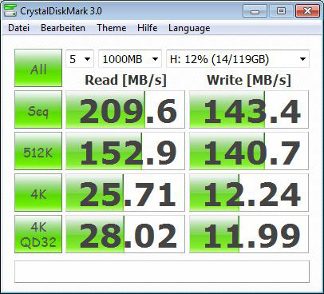Open the Language menu
The width and height of the screenshot is (324, 294).
tap(189, 28)
